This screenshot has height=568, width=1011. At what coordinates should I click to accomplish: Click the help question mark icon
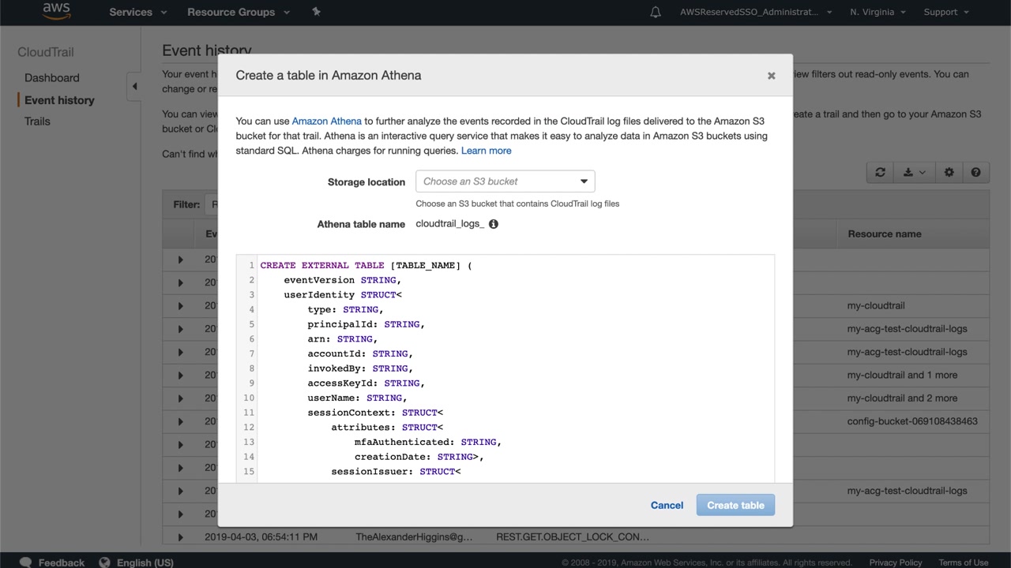pyautogui.click(x=975, y=173)
